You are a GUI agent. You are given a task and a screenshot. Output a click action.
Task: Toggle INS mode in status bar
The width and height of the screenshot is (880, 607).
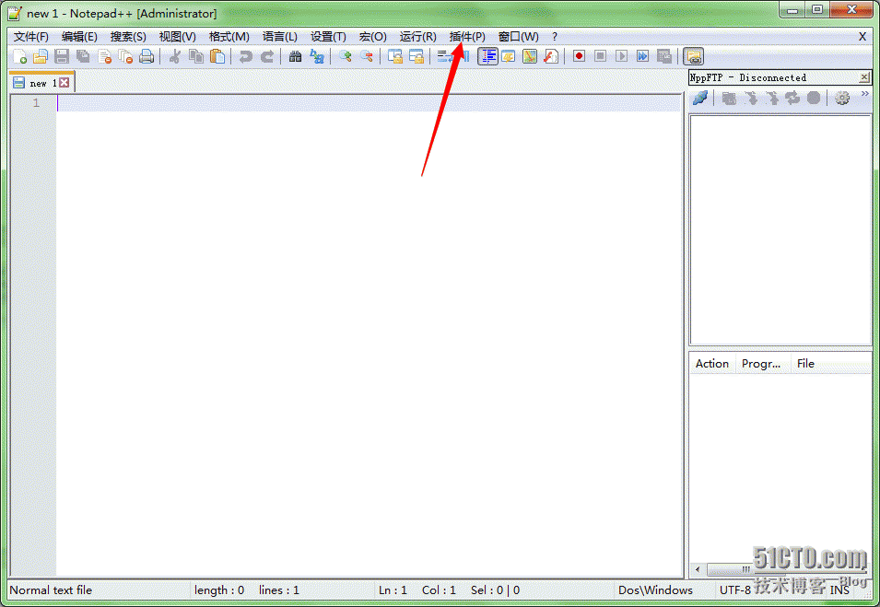point(839,590)
